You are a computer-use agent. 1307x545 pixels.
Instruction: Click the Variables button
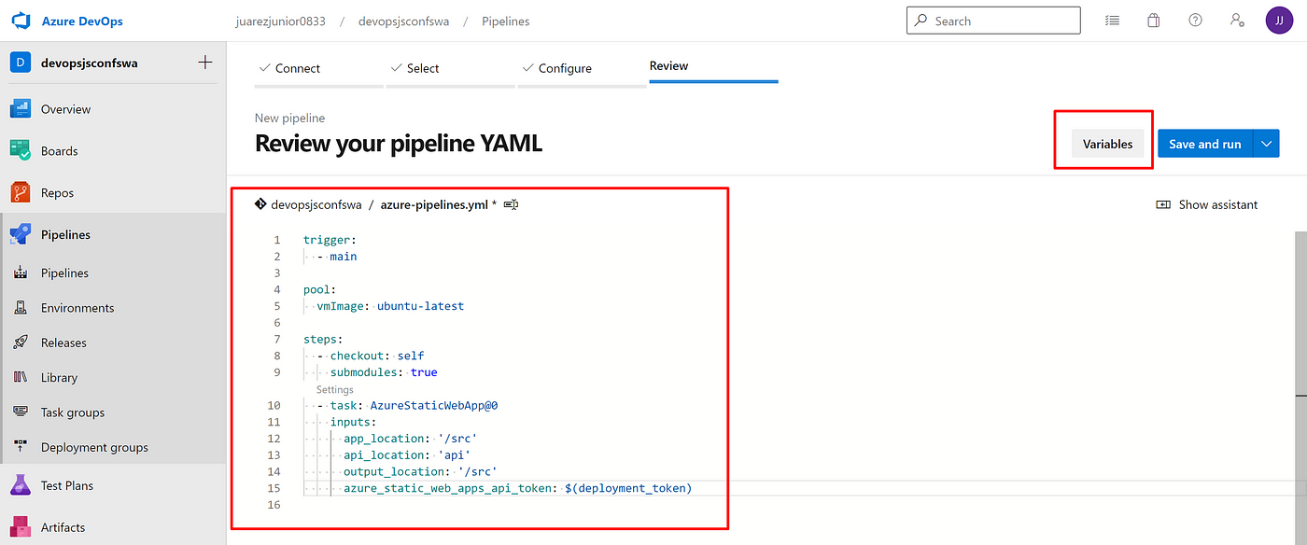(1107, 144)
